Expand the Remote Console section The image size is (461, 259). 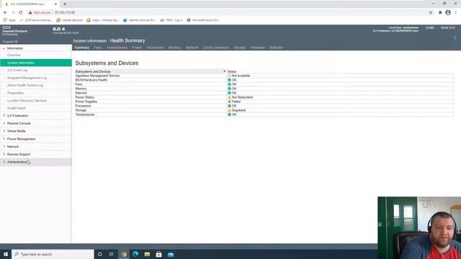pyautogui.click(x=4, y=123)
